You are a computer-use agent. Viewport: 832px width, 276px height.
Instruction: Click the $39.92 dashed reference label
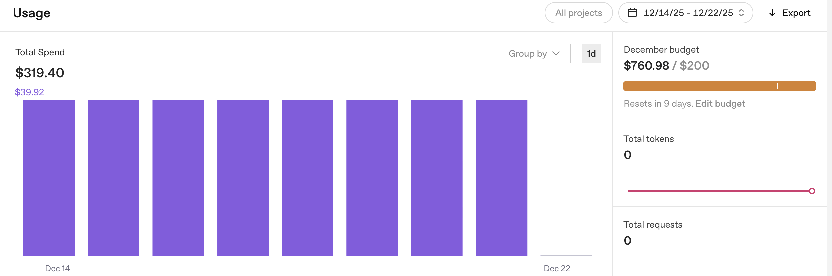click(x=29, y=92)
